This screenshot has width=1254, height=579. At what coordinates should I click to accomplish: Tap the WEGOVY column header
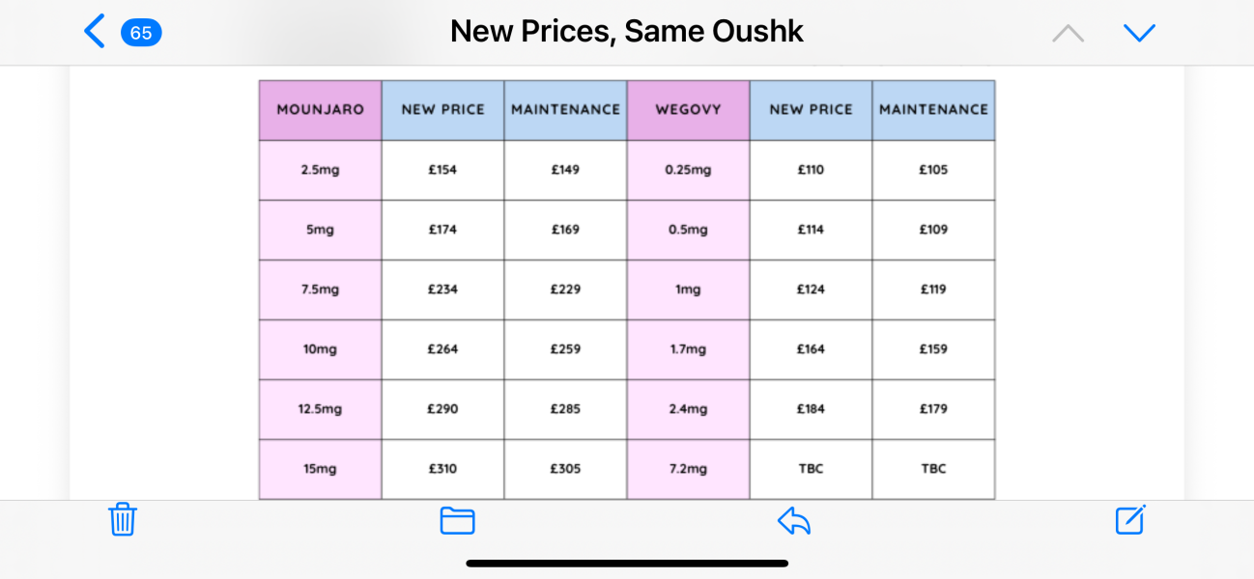688,110
